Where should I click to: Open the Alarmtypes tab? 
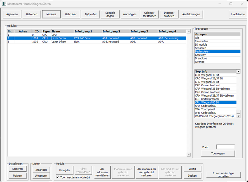(130, 14)
